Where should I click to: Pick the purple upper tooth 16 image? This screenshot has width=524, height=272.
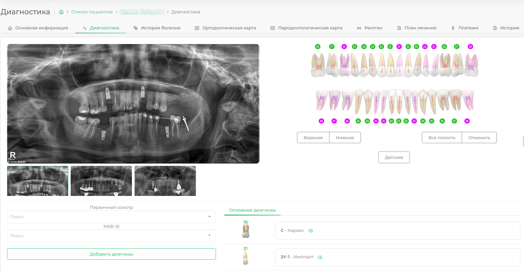(345, 65)
